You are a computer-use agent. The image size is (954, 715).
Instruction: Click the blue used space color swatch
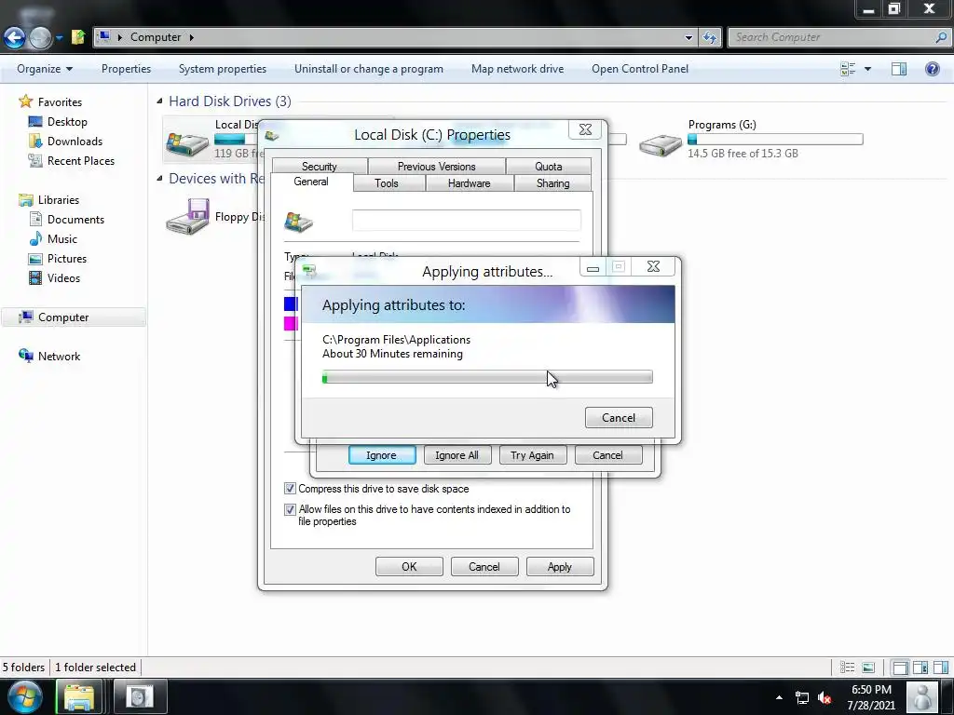(x=291, y=304)
